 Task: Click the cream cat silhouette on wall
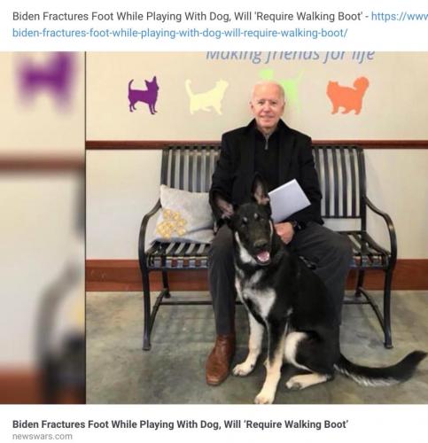206,97
